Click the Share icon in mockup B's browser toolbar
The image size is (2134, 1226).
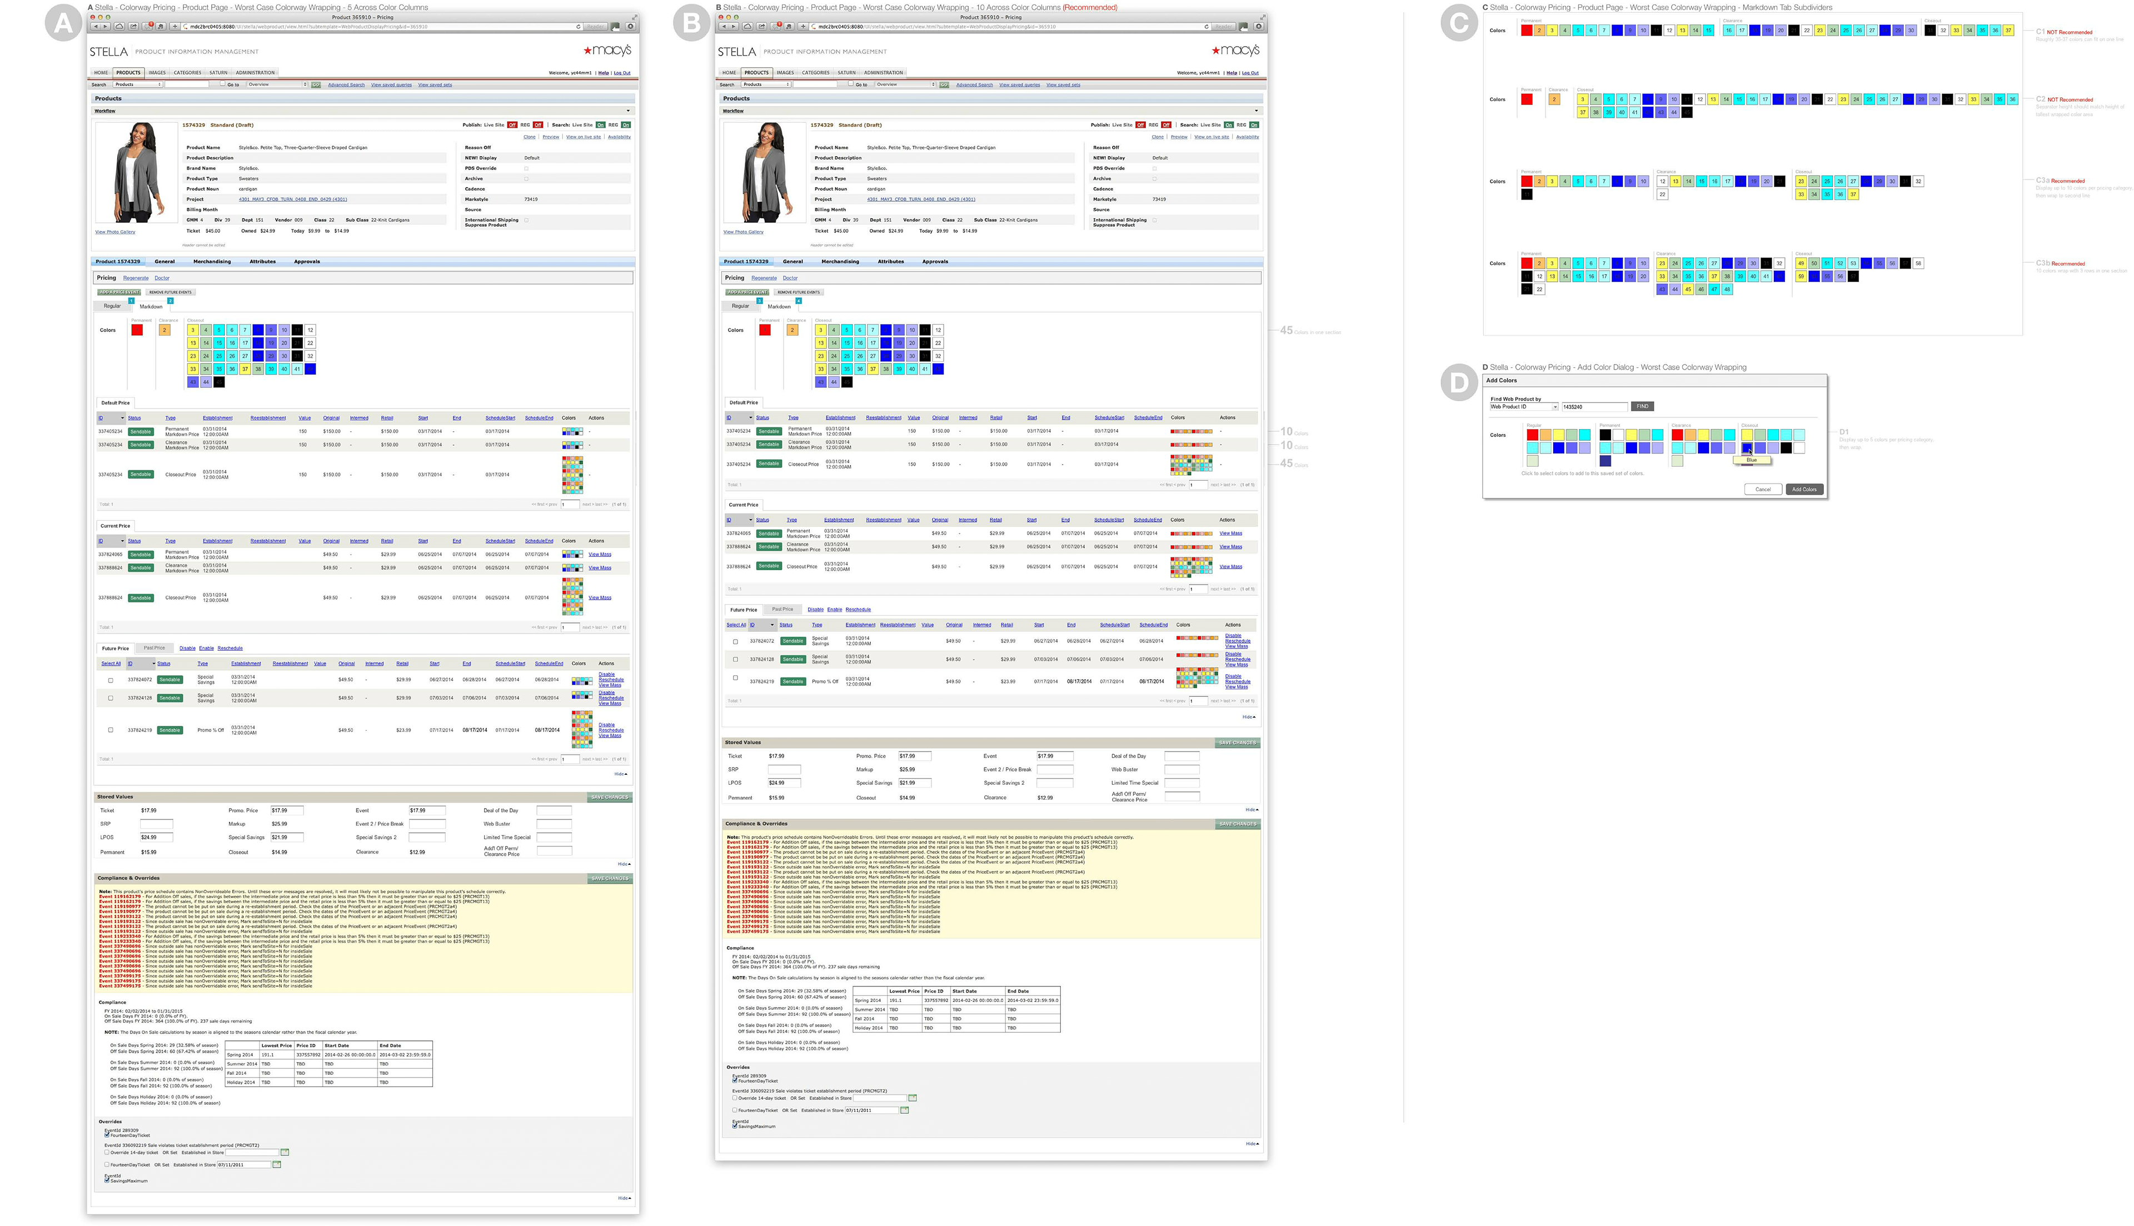pos(762,26)
